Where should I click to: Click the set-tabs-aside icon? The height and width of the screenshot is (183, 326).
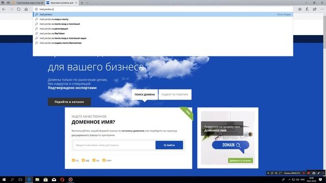click(x=8, y=3)
